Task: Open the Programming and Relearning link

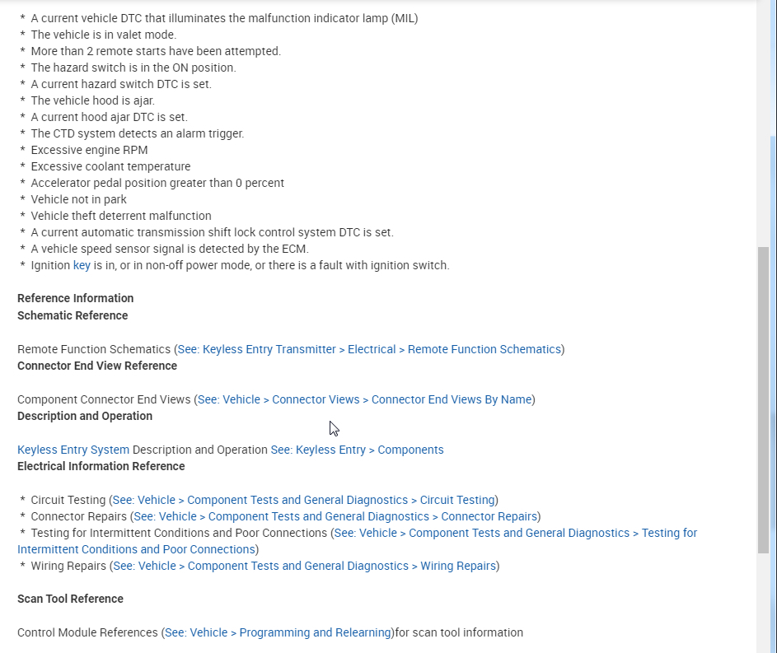Action: click(278, 632)
